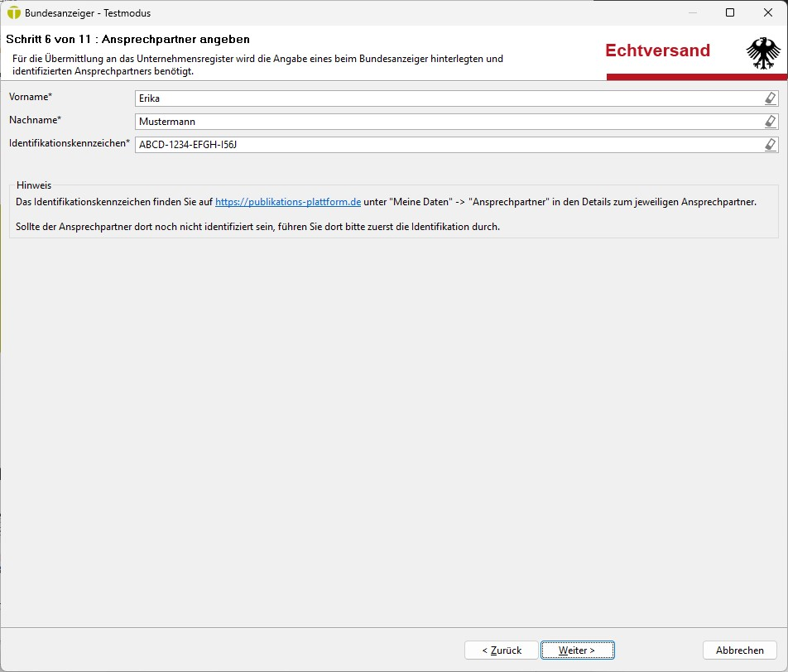
Task: Click the Identifikationskennzeichen* label
Action: [x=70, y=143]
